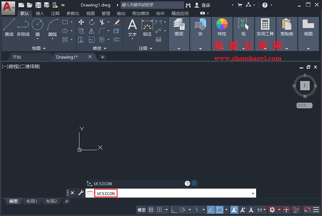The width and height of the screenshot is (322, 216).
Task: Click the Stretch tool icon
Action: tap(81, 40)
